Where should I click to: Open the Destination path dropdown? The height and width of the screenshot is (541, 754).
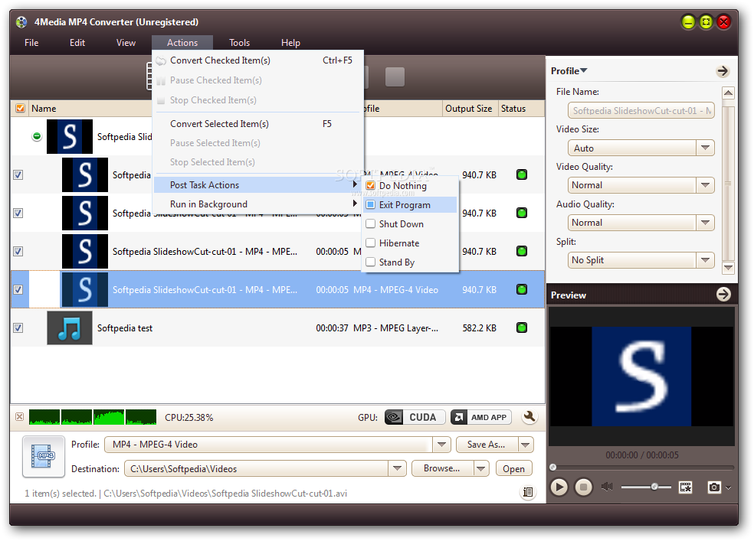coord(397,468)
